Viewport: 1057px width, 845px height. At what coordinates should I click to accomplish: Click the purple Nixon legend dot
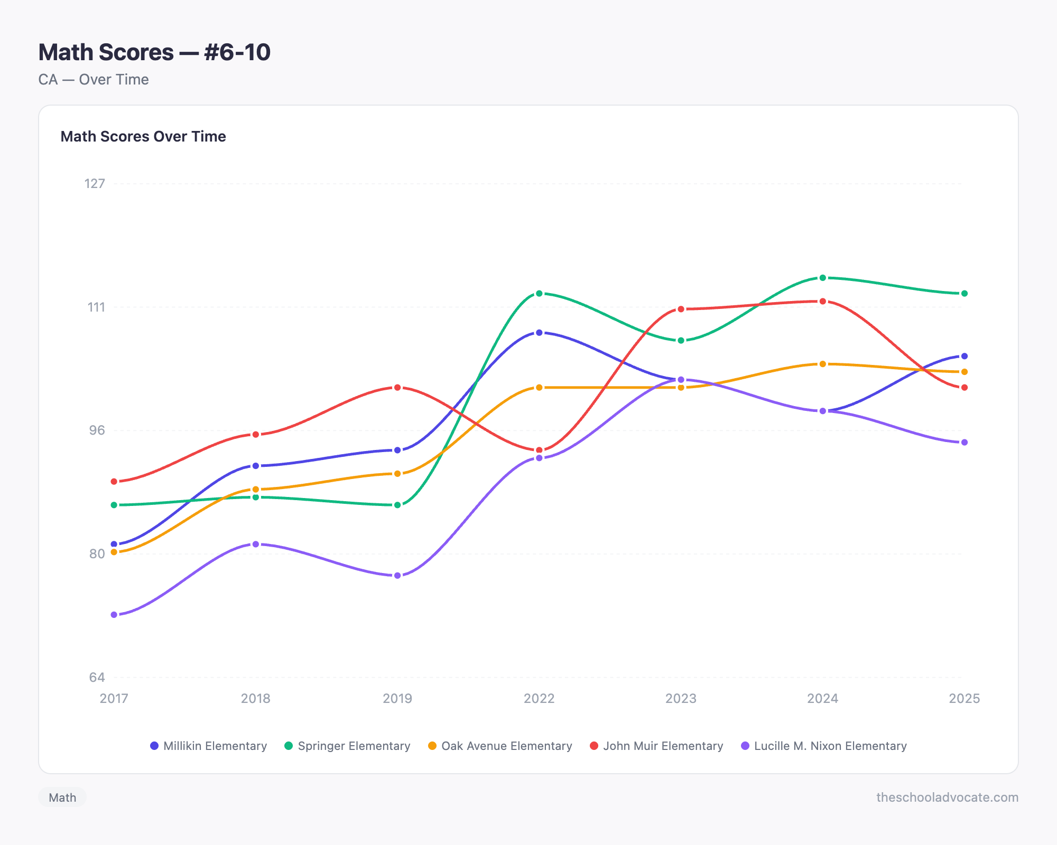click(x=745, y=746)
